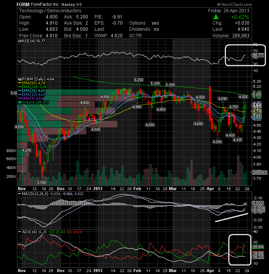Click the volume bars icon in legend
This screenshot has width=269, height=274.
point(20,102)
